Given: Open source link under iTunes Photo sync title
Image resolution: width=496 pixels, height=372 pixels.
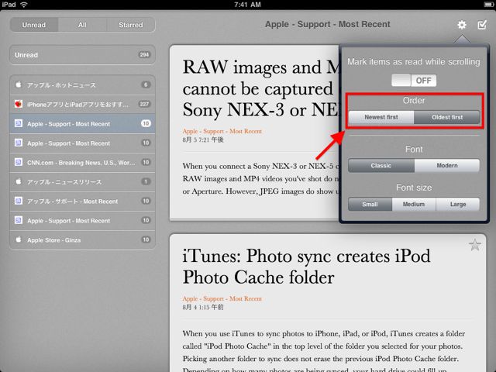Looking at the screenshot, I should coord(222,298).
